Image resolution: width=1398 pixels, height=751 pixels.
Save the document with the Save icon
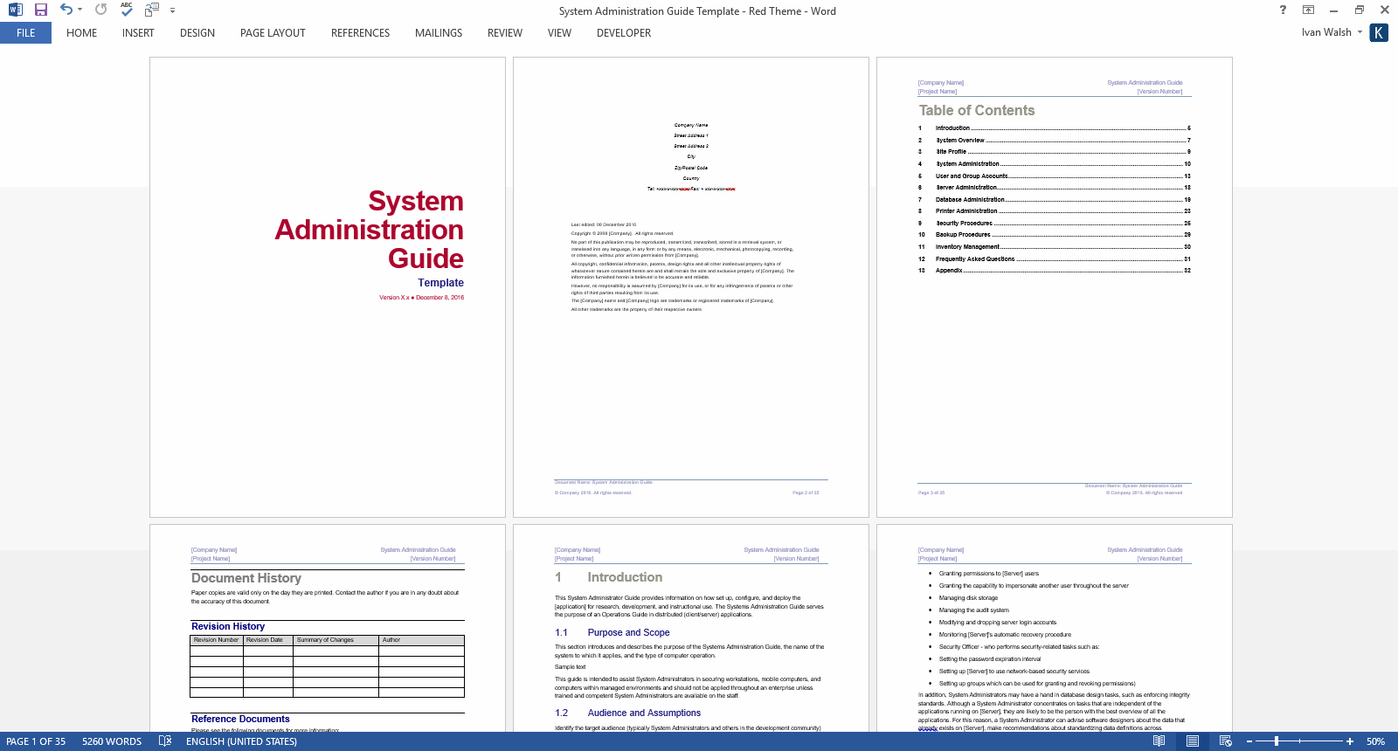pyautogui.click(x=40, y=10)
